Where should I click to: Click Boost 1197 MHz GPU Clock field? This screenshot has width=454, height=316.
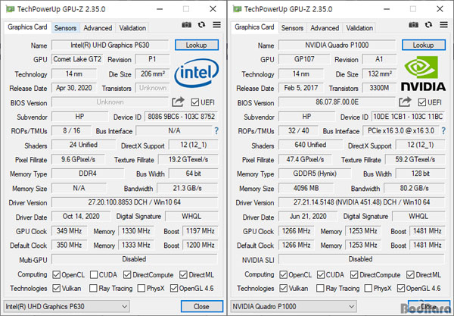tap(200, 231)
